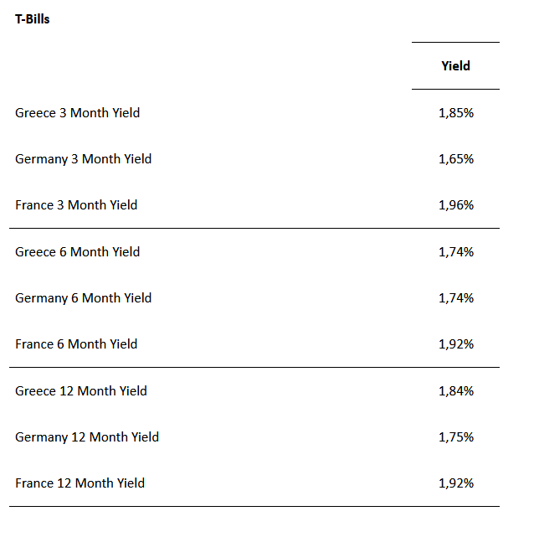This screenshot has width=539, height=537.
Task: Click the France 3 Month Yield label
Action: [x=76, y=205]
